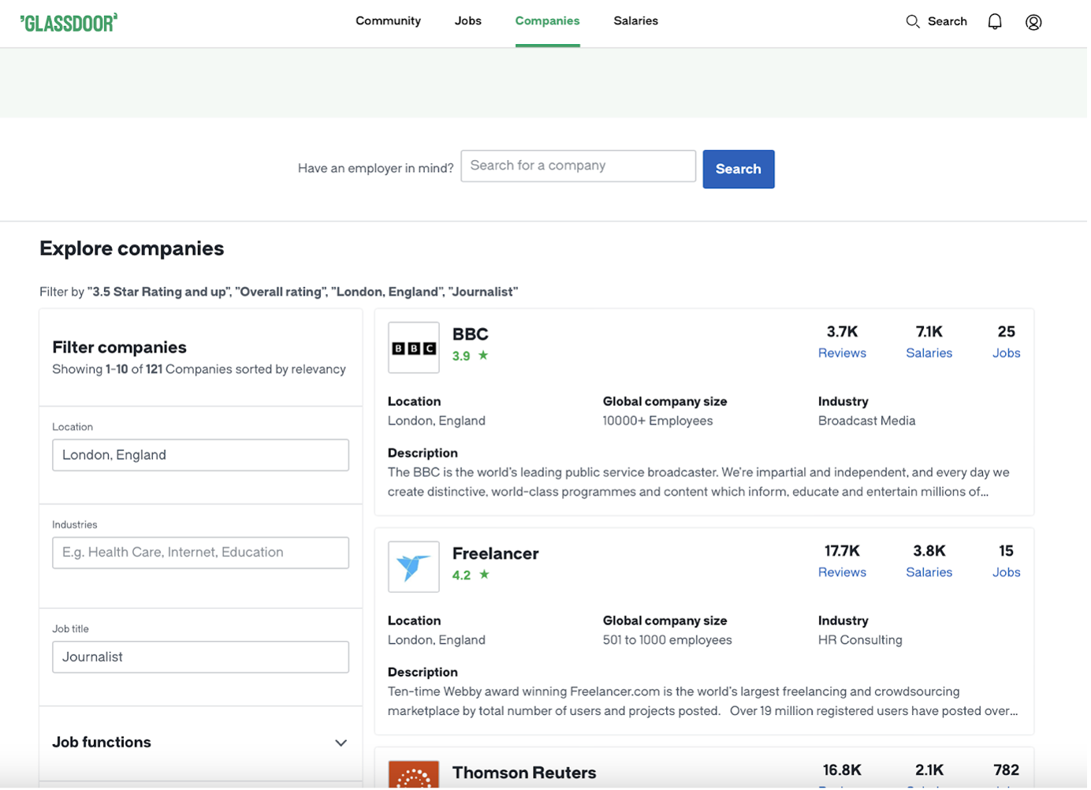1091x790 pixels.
Task: Click the BBC rating star
Action: click(485, 356)
